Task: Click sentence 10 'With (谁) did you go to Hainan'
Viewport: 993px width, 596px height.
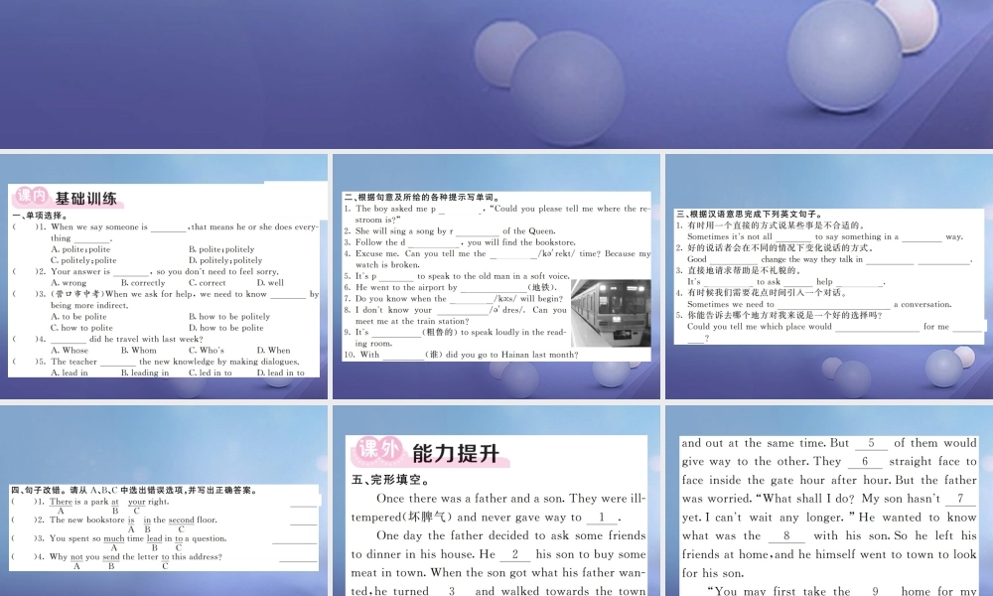Action: click(461, 355)
